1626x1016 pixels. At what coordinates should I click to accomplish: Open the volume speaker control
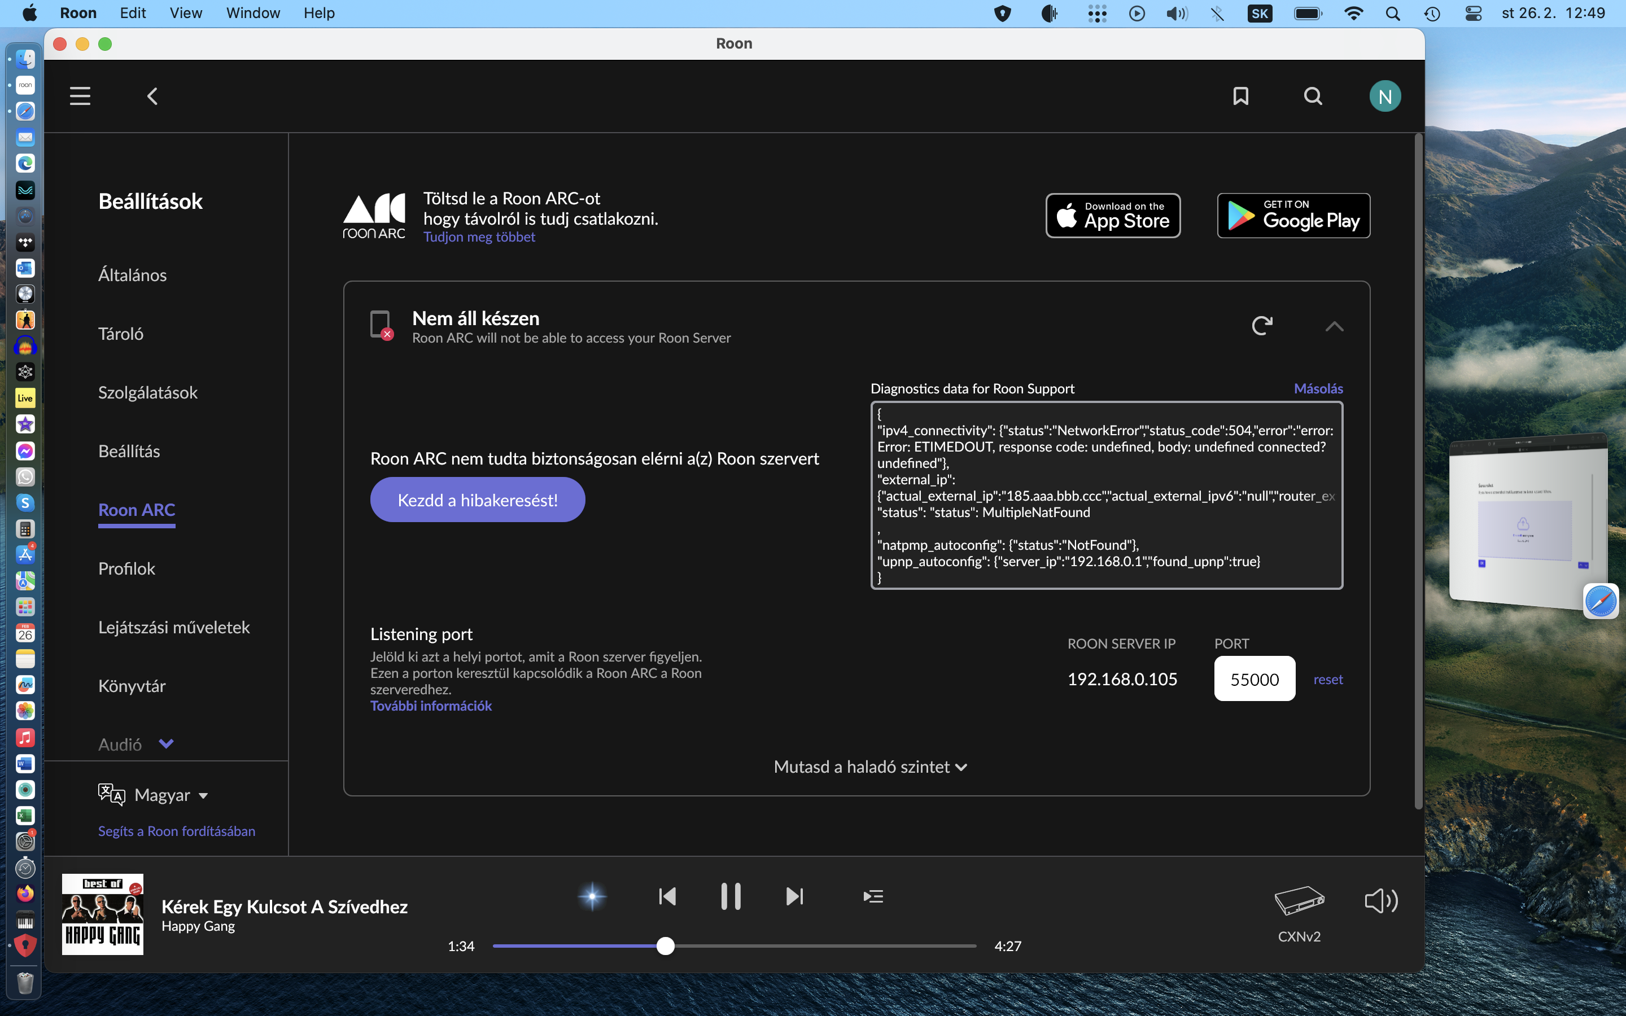1381,900
